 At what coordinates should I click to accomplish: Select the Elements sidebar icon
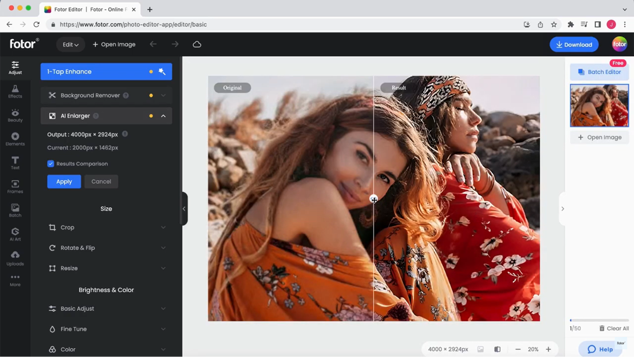tap(15, 139)
